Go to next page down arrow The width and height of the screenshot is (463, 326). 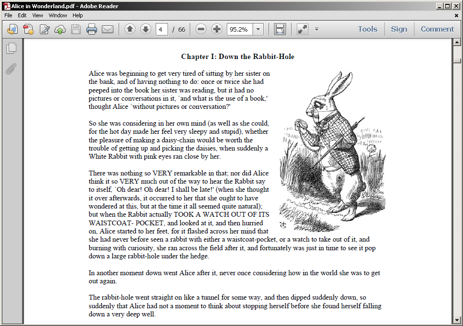(146, 29)
